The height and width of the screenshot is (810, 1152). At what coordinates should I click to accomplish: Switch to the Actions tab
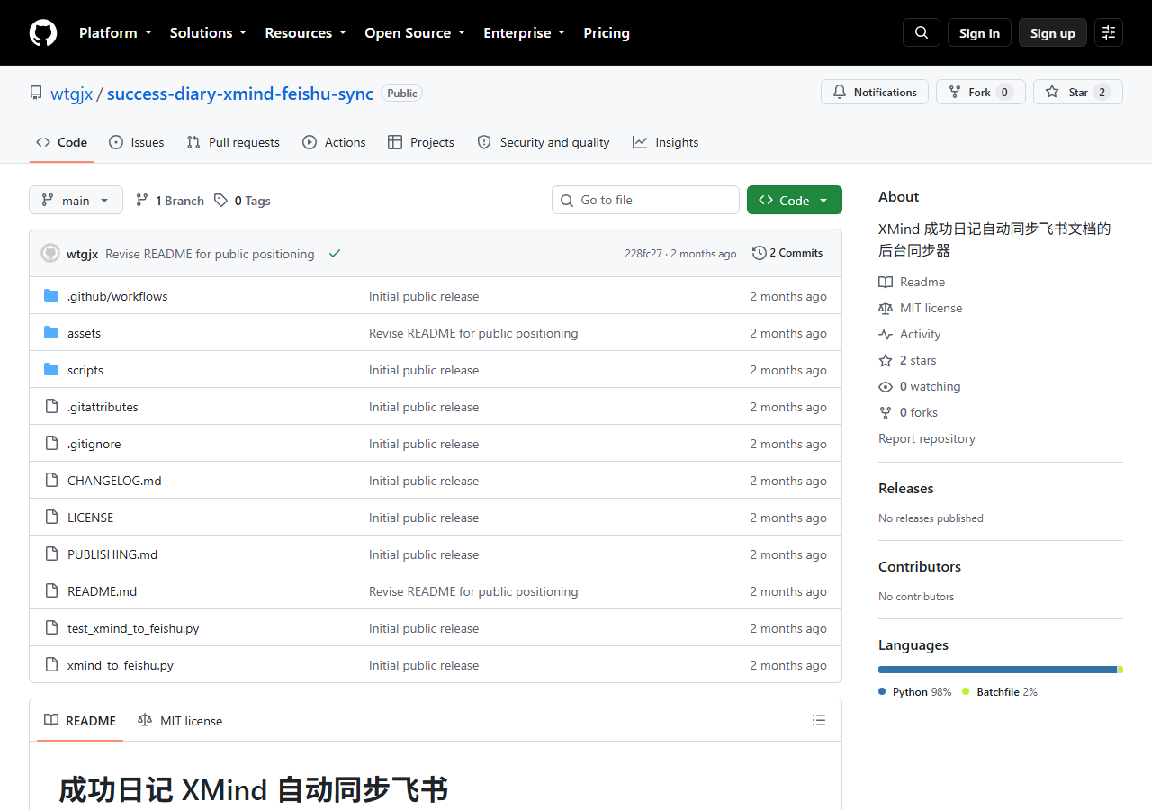[334, 142]
